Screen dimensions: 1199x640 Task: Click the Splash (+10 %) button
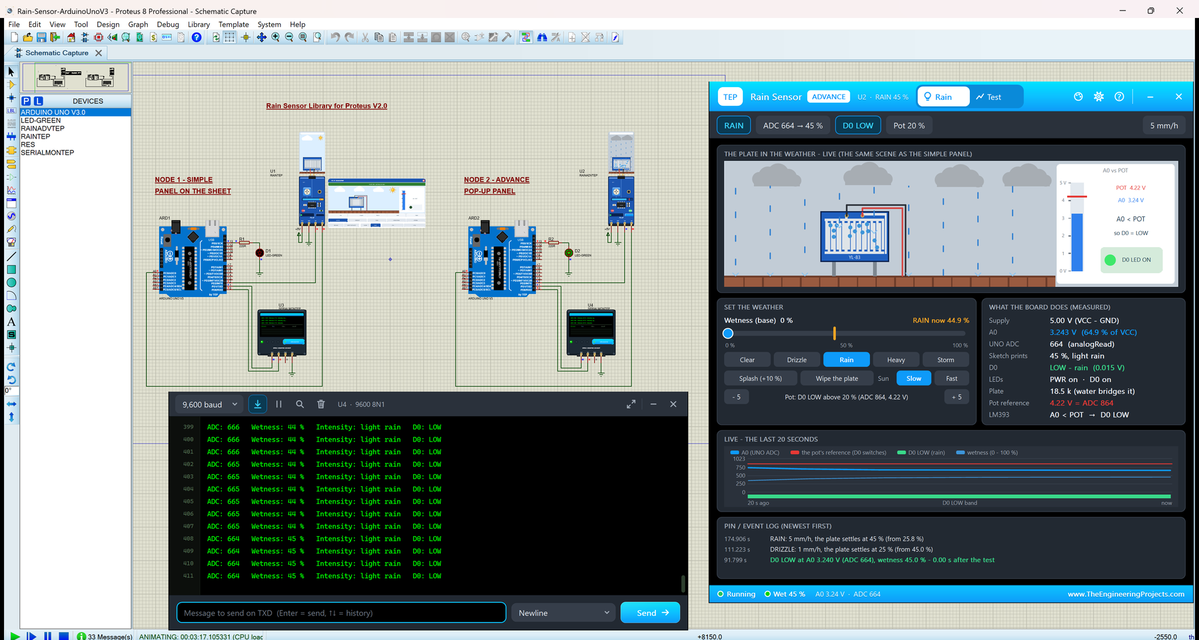(x=760, y=378)
